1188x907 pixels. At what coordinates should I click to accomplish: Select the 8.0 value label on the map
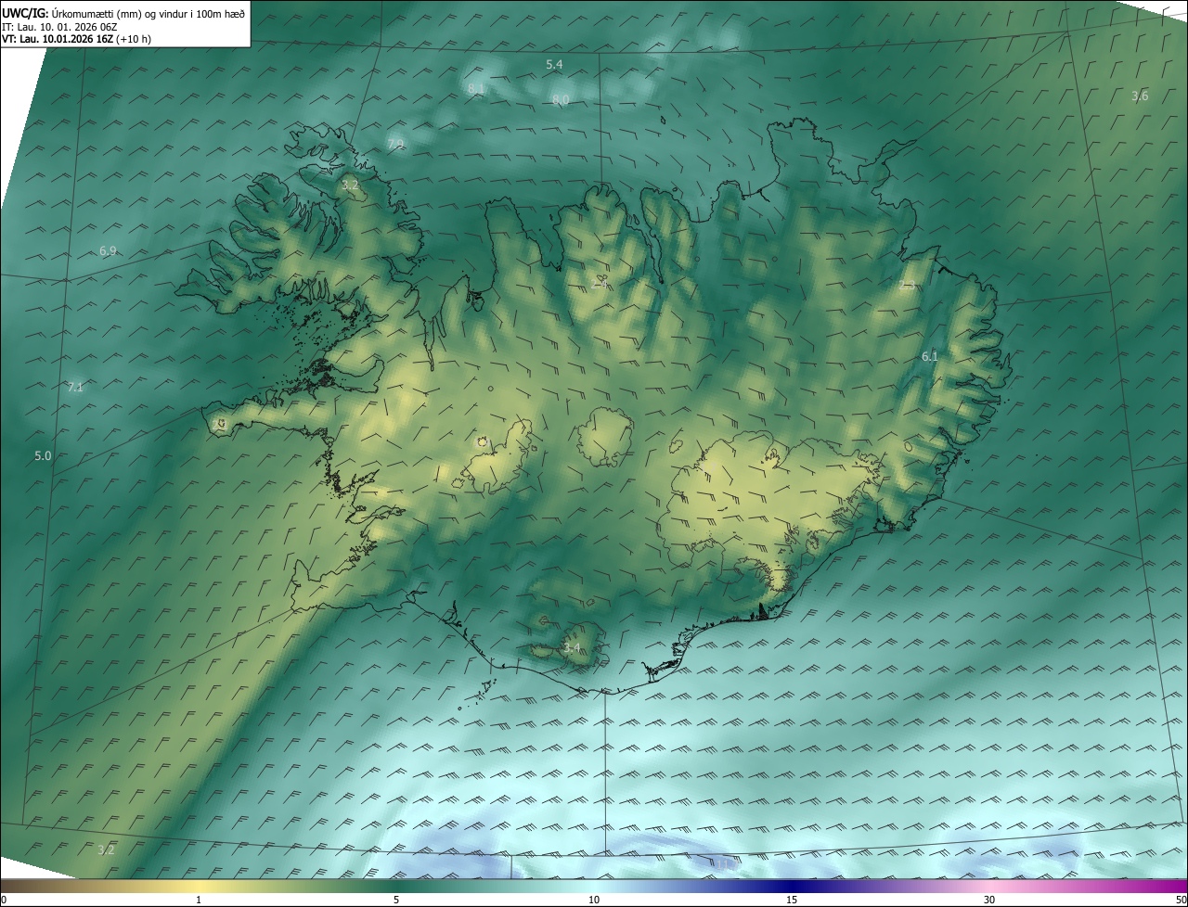point(561,99)
